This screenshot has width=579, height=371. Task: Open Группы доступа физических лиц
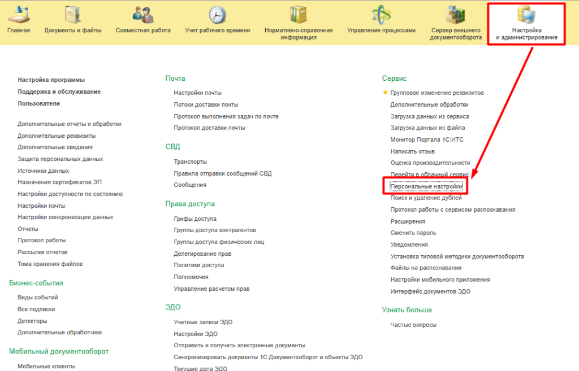(219, 242)
